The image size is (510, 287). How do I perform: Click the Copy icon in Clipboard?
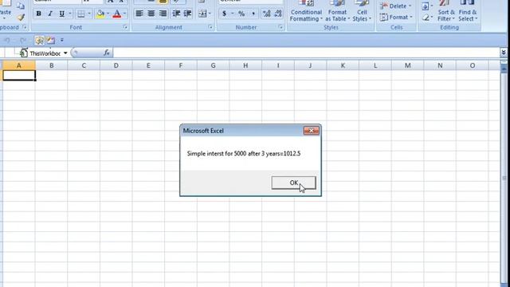pos(21,6)
